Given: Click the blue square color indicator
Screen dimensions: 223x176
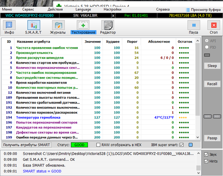Looking at the screenshot, I should pos(191,145).
